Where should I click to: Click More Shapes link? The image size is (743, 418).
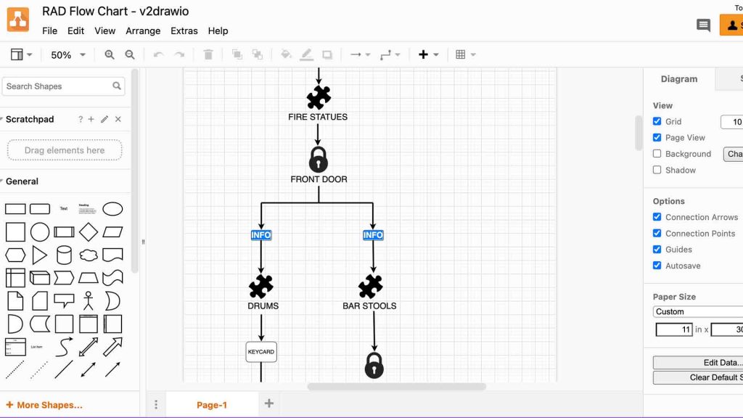coord(45,404)
